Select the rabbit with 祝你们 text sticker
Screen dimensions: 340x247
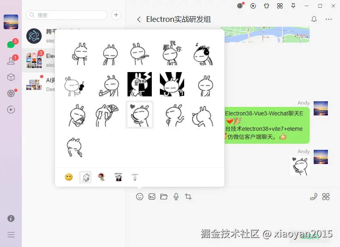(172, 54)
